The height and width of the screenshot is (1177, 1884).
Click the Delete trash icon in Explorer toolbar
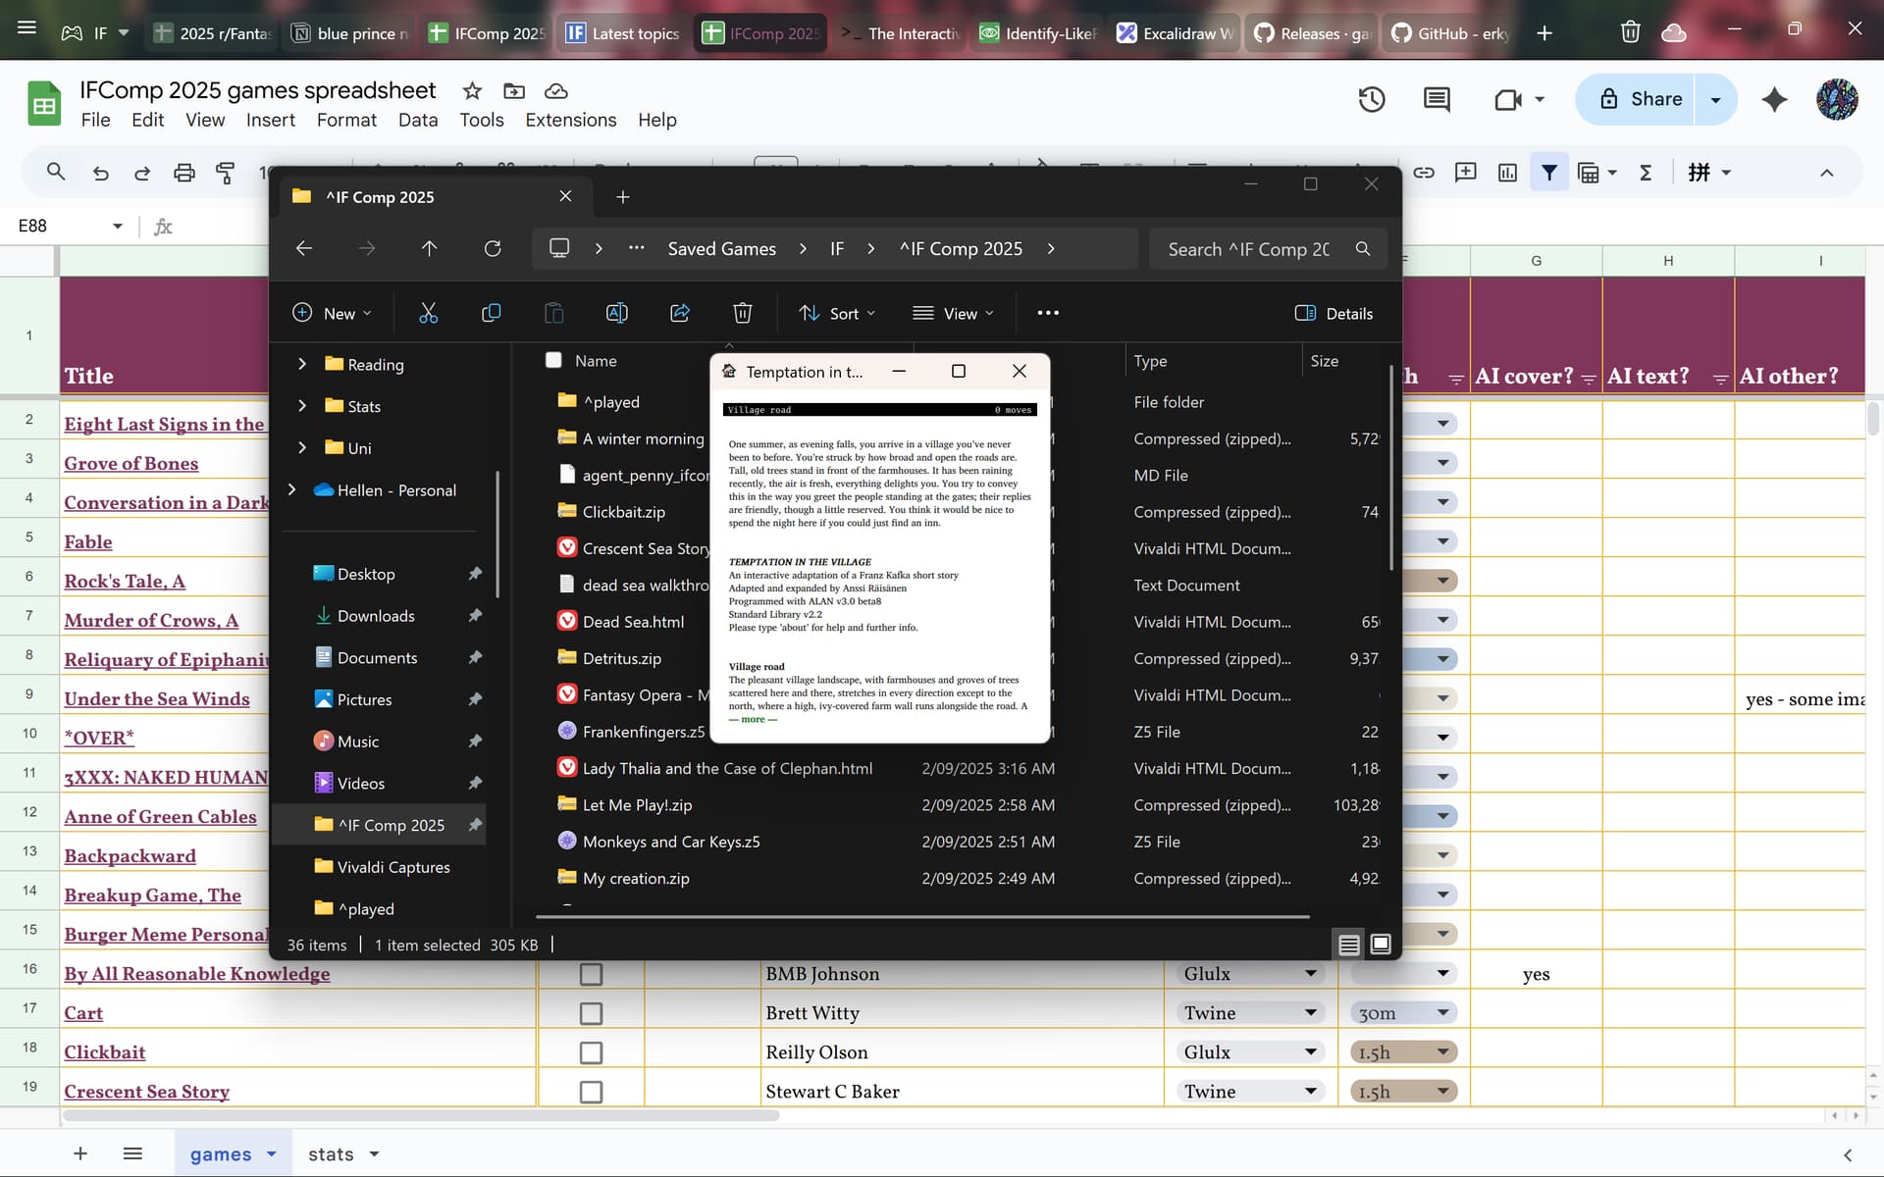point(742,313)
